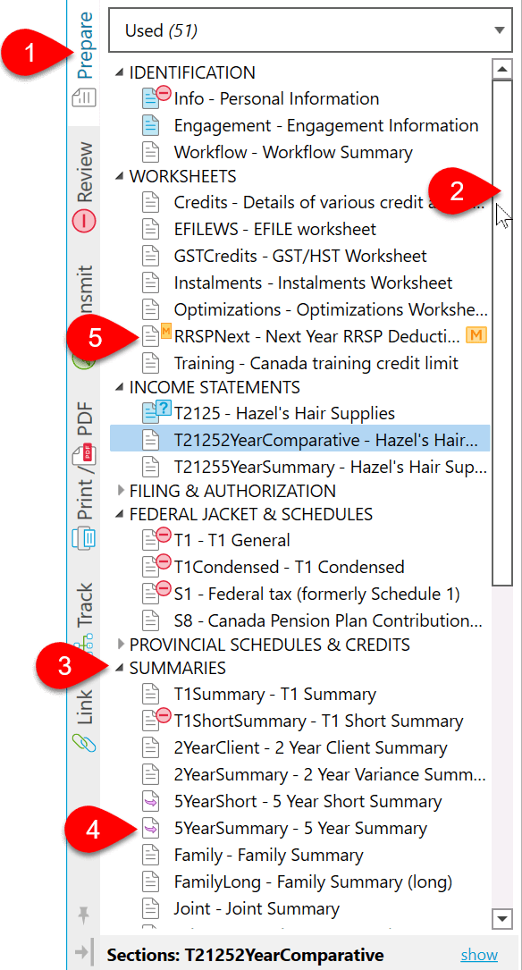Open Family - Family Summary
The height and width of the screenshot is (970, 522).
click(x=268, y=856)
